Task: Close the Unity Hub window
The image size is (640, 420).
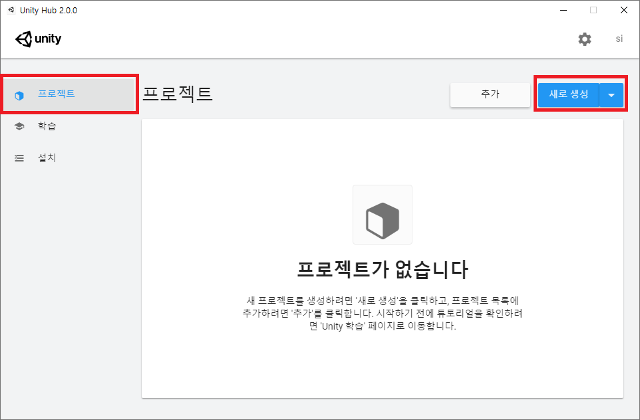Action: pos(624,10)
